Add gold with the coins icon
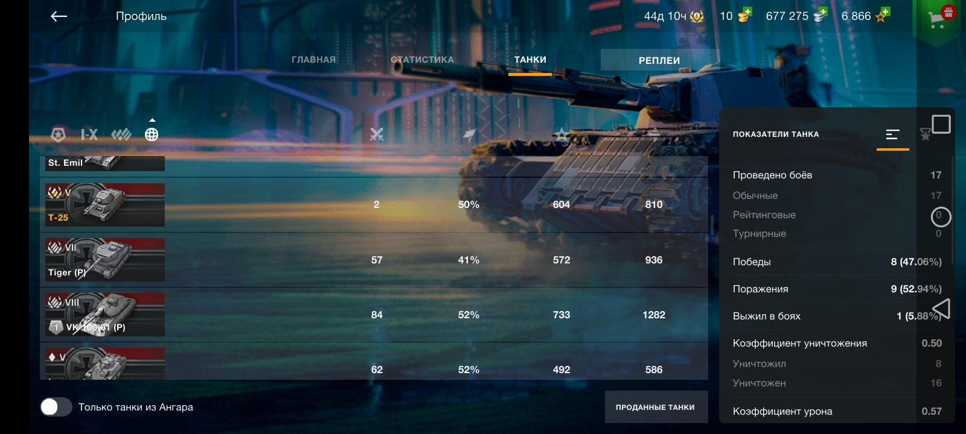This screenshot has width=966, height=434. 745,15
